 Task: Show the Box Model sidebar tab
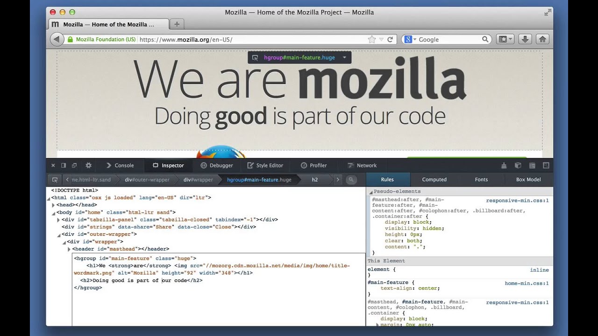point(528,180)
